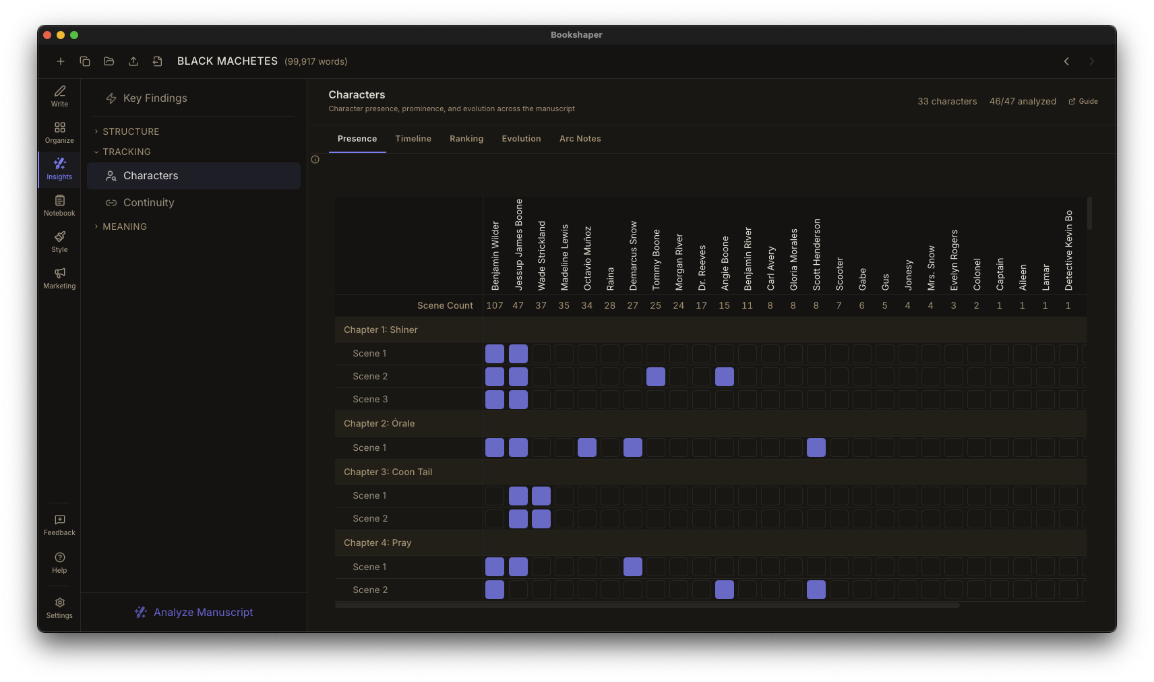
Task: Click the document export icon beside title
Action: [x=158, y=61]
